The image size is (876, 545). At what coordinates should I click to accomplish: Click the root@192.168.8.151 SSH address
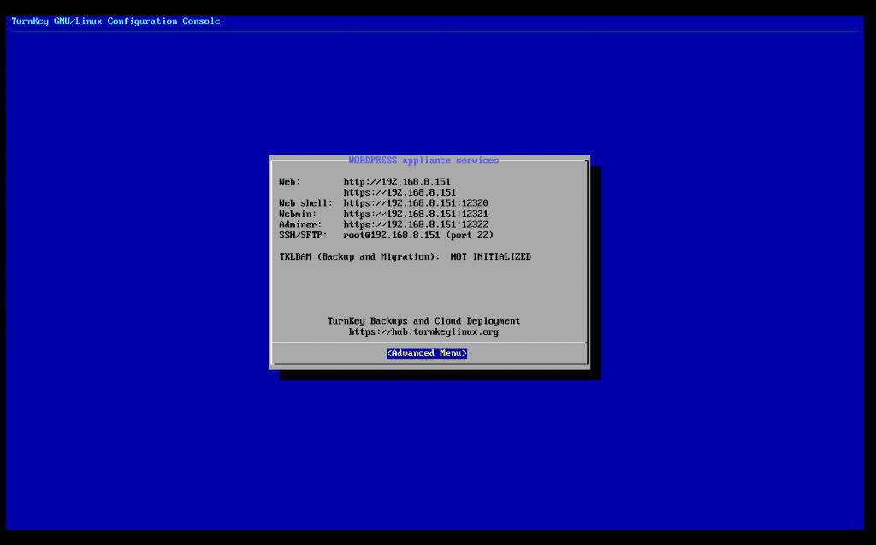click(x=391, y=235)
